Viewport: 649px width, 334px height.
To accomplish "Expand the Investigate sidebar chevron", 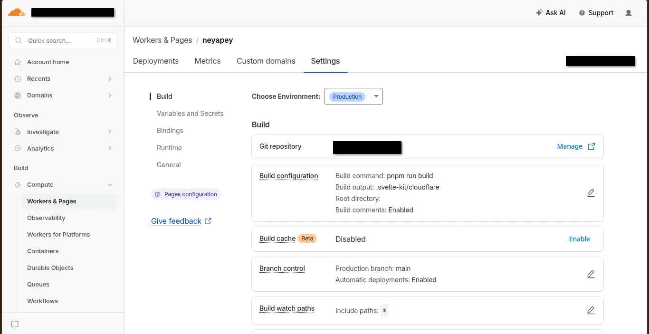I will (110, 132).
